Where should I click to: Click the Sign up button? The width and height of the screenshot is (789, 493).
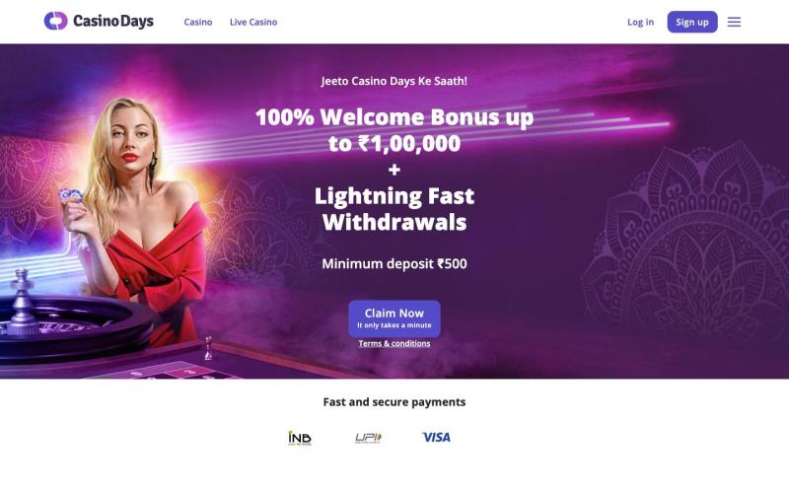[x=692, y=22]
